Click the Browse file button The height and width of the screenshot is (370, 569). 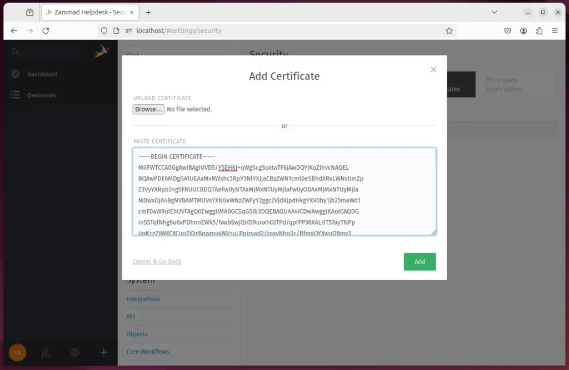click(x=148, y=109)
